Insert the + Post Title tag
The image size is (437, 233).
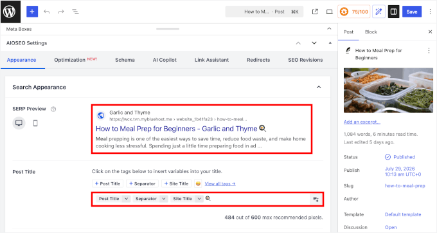[x=107, y=183]
